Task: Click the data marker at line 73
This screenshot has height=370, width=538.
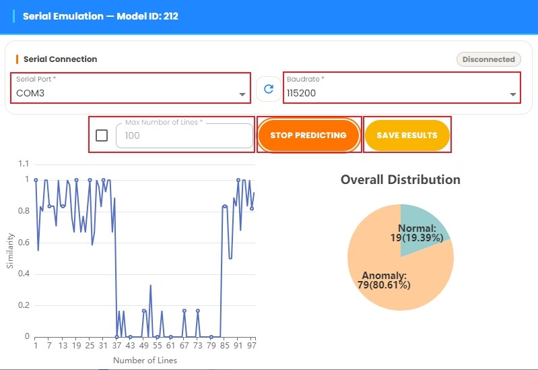Action: tap(198, 311)
